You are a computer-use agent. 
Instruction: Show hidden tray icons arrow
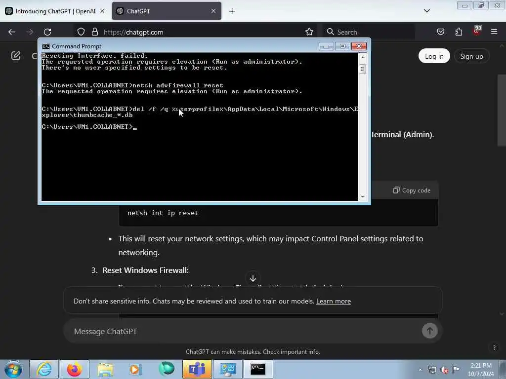click(x=420, y=370)
